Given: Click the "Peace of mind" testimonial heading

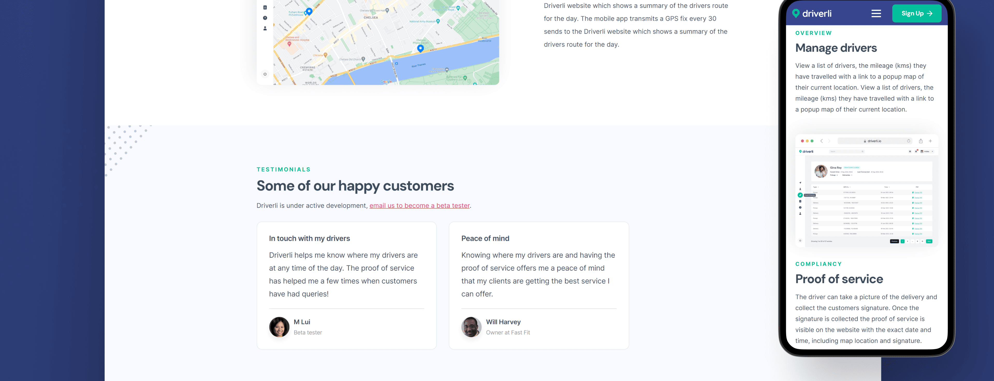Looking at the screenshot, I should pos(485,238).
